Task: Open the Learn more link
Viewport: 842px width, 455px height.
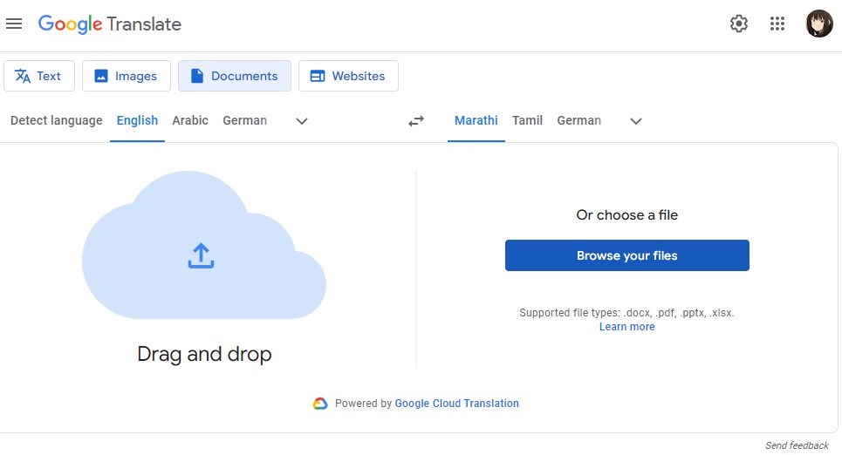Action: tap(627, 327)
